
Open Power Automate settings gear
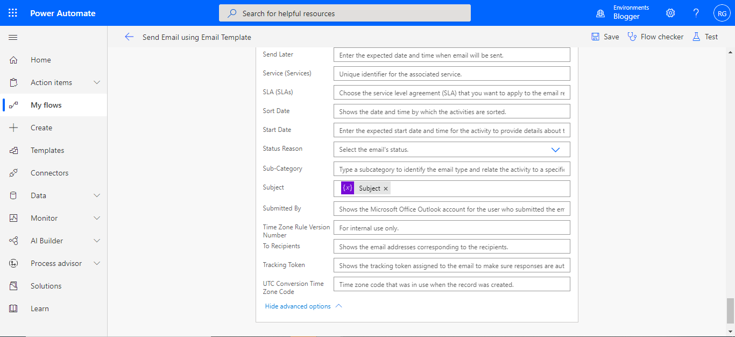click(x=670, y=12)
